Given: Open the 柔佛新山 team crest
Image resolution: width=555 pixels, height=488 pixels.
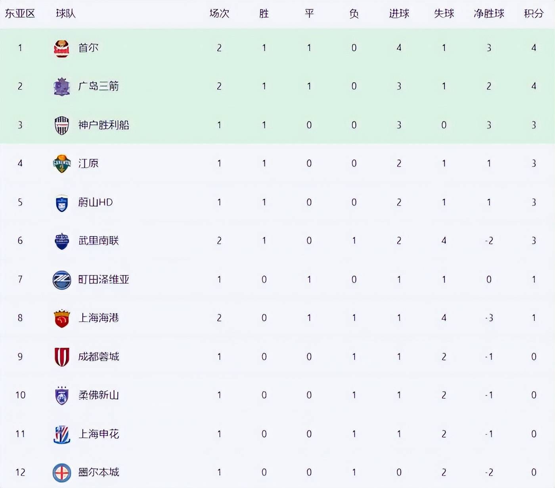Looking at the screenshot, I should (x=61, y=395).
